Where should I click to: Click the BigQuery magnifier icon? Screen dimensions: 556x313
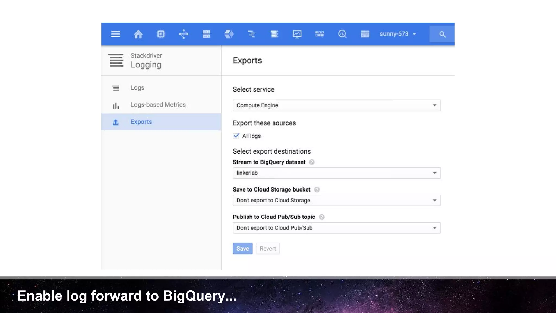pos(342,34)
